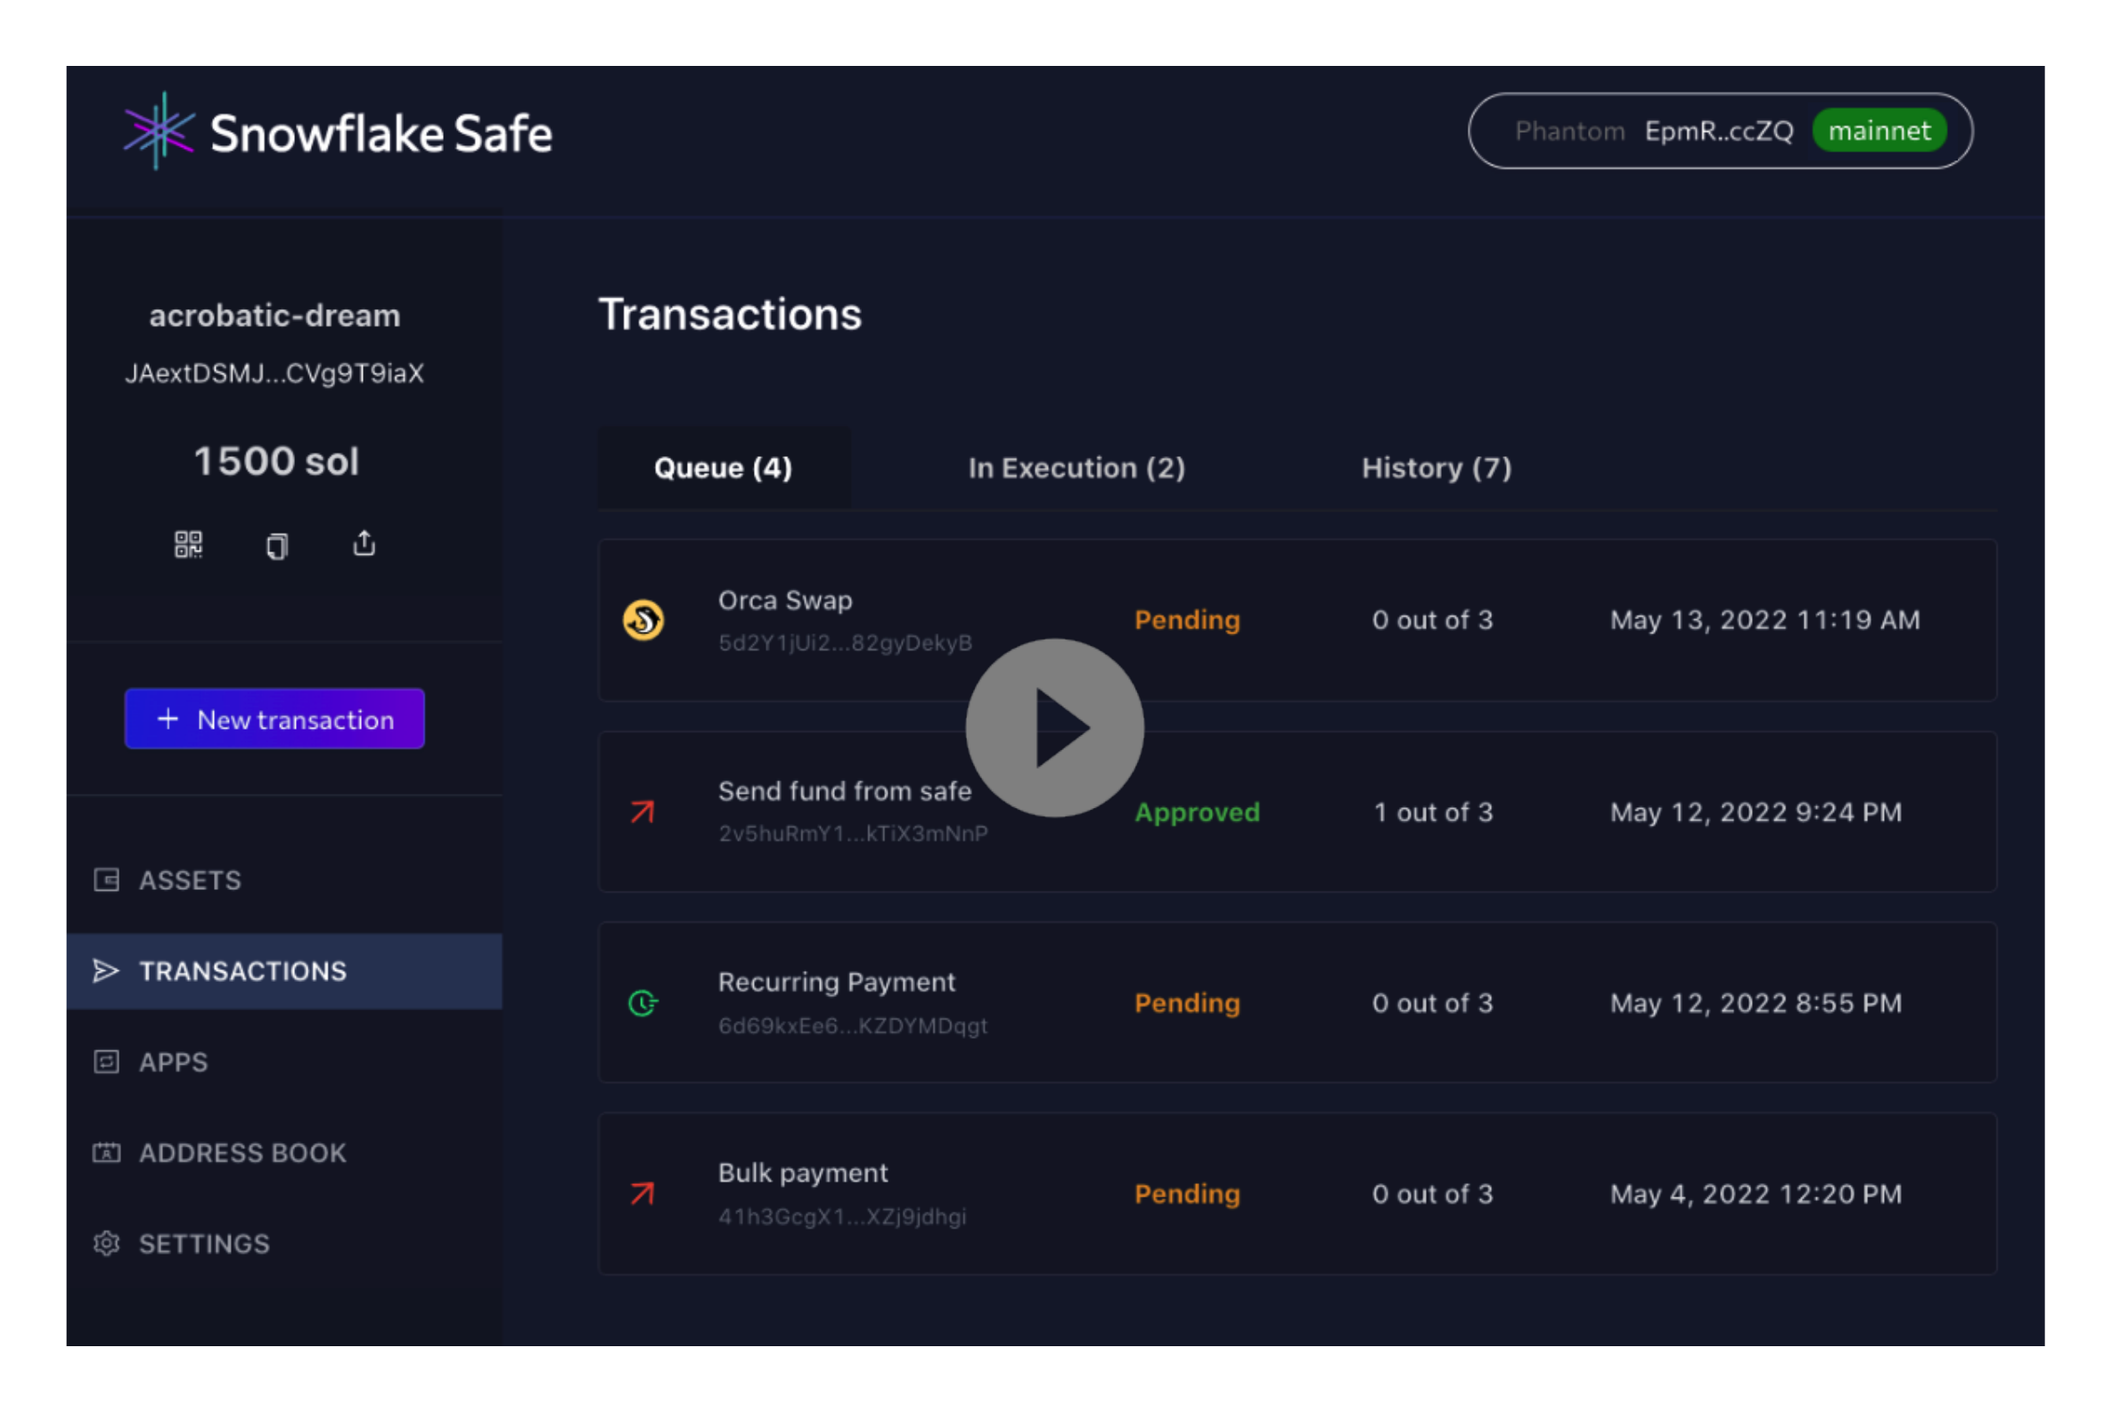Click the mainnet network badge

1879,130
